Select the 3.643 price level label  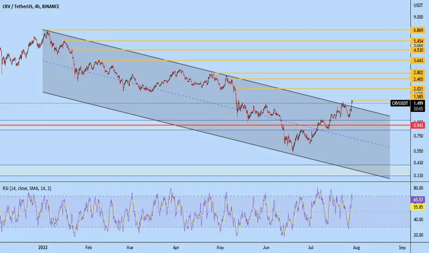418,60
